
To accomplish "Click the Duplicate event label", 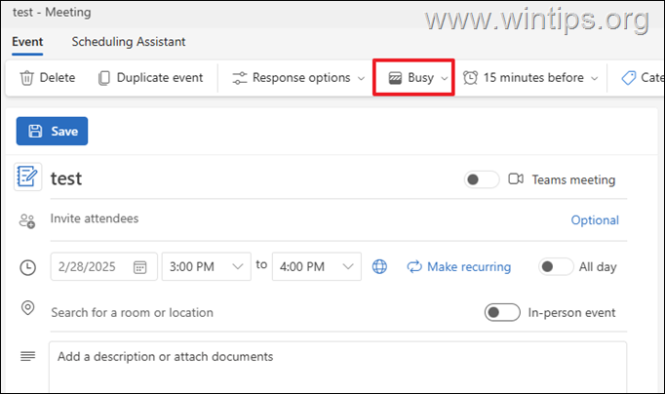I will (x=160, y=78).
